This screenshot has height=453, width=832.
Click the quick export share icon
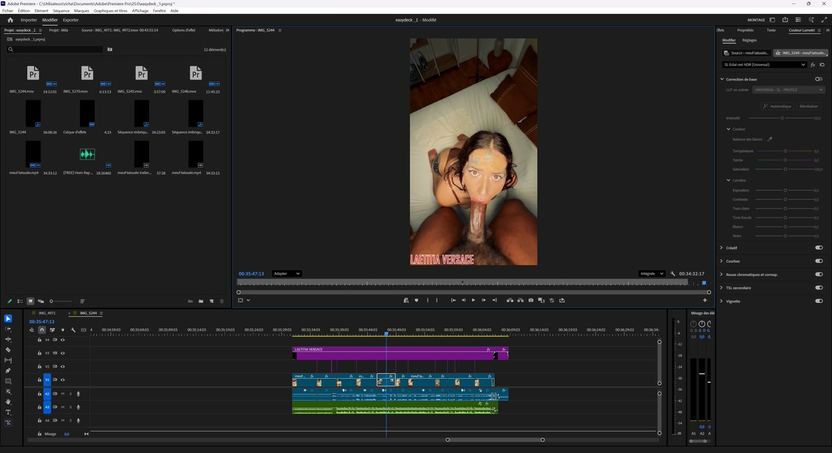point(786,20)
